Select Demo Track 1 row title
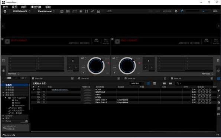Image resolution: width=221 pixels, height=138 pixels. click(x=101, y=100)
